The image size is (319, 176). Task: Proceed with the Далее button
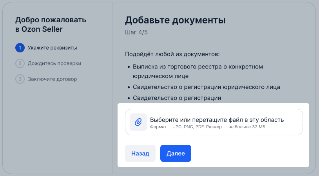click(176, 153)
